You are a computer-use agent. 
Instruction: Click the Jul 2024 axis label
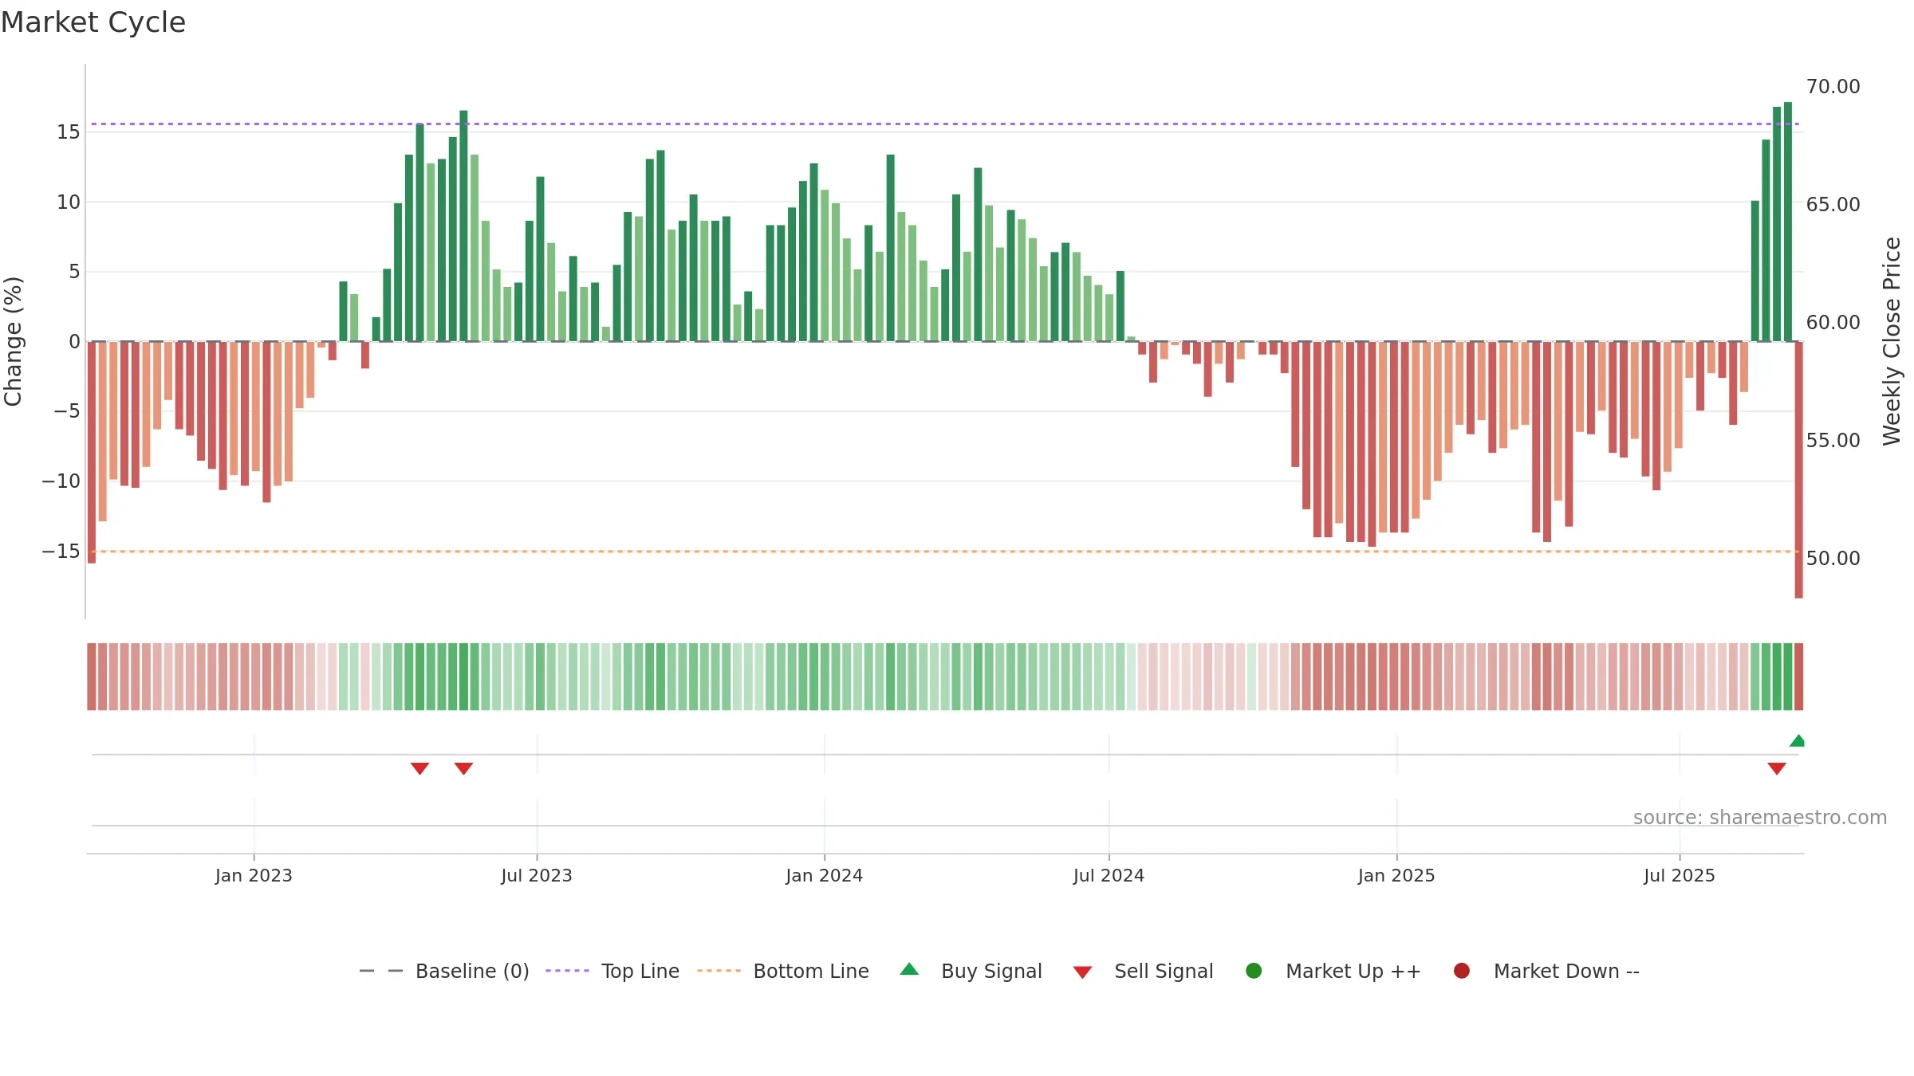tap(1109, 875)
